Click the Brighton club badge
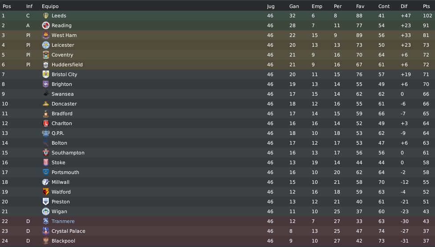 46,84
